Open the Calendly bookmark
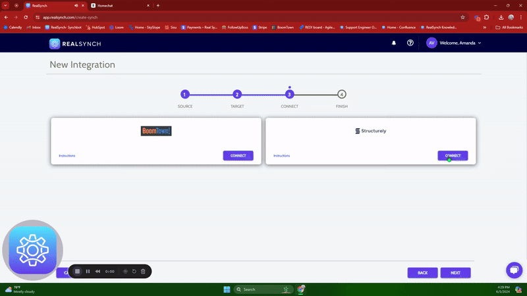Image resolution: width=527 pixels, height=296 pixels. (x=13, y=28)
